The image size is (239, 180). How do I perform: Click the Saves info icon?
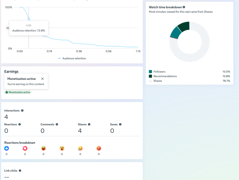[120, 124]
